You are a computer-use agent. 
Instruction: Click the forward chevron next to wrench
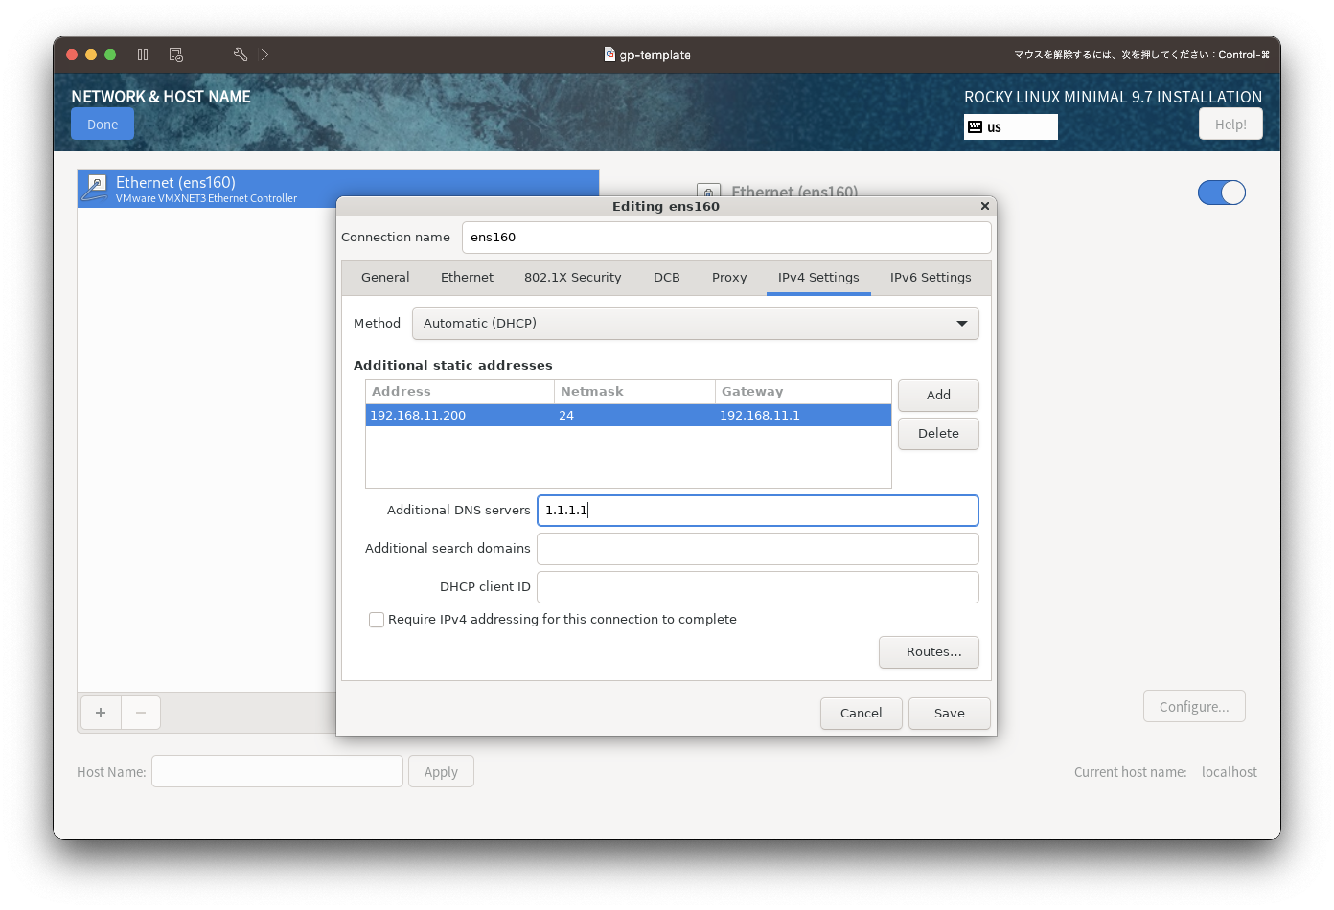click(264, 55)
